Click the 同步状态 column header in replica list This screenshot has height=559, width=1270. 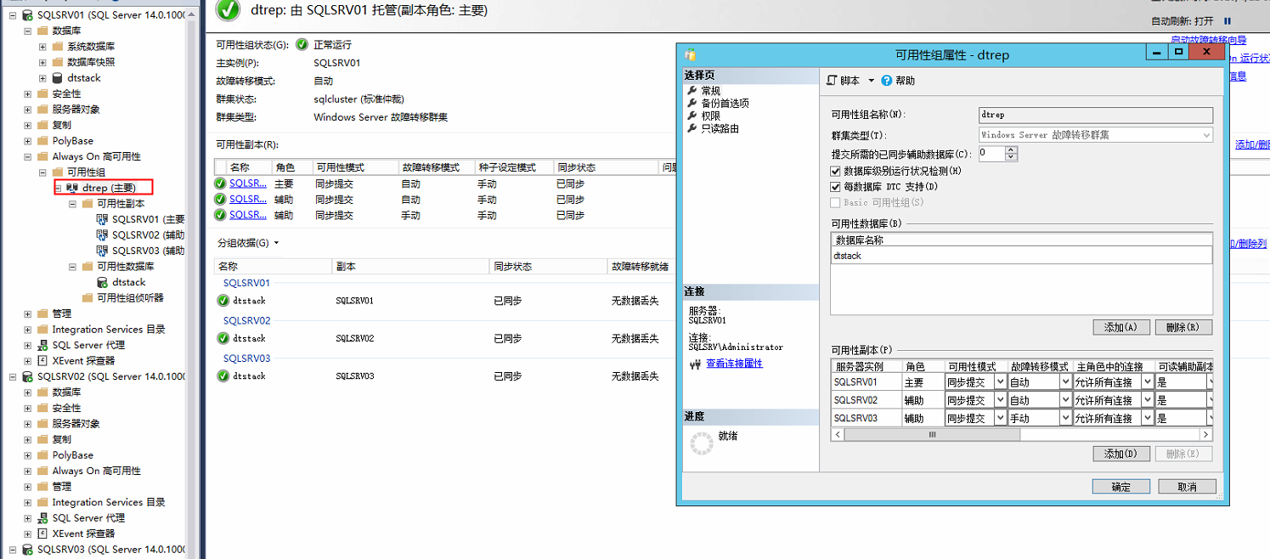pos(606,167)
